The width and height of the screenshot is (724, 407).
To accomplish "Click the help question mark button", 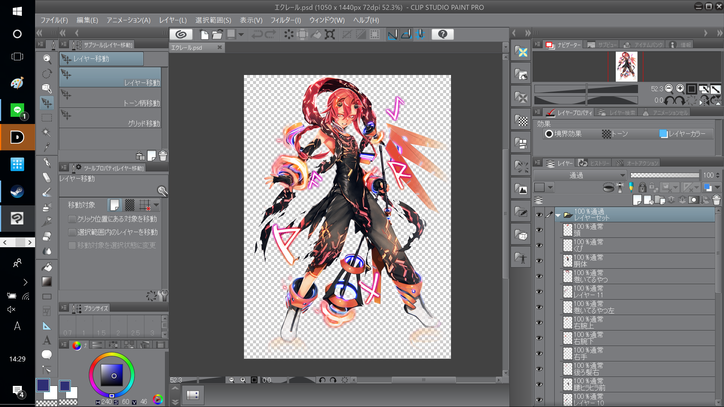I will (x=443, y=35).
